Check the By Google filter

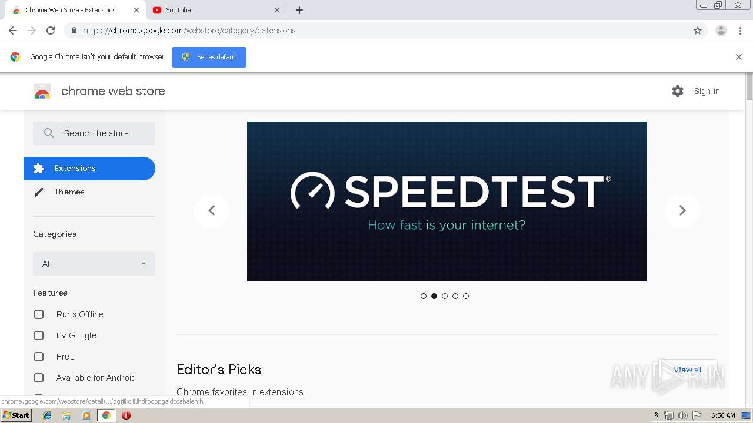point(39,335)
